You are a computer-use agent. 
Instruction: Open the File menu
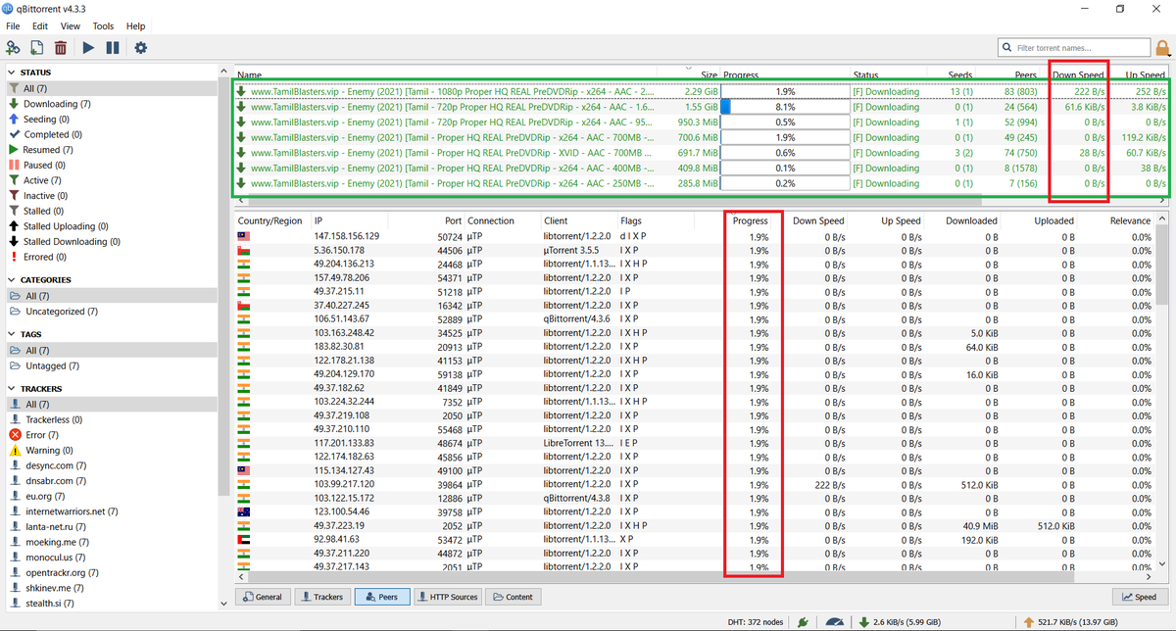[x=13, y=26]
